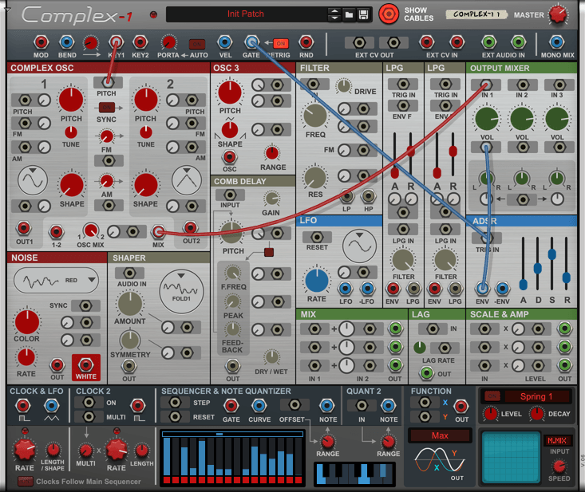Click the note quantizer keyboard display
This screenshot has width=585, height=492.
[x=355, y=474]
